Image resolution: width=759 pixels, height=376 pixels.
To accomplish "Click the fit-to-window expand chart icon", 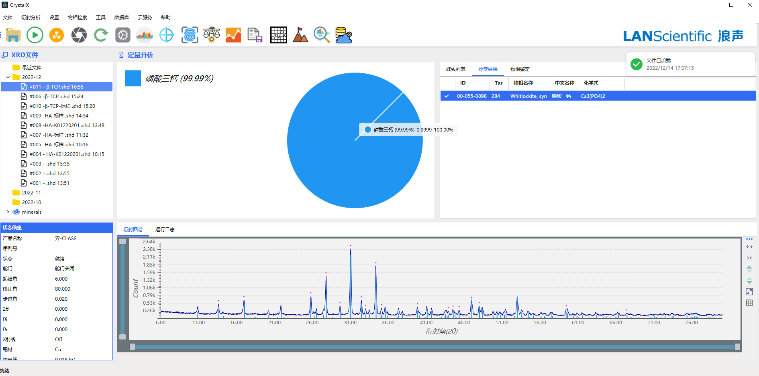I will 749,292.
